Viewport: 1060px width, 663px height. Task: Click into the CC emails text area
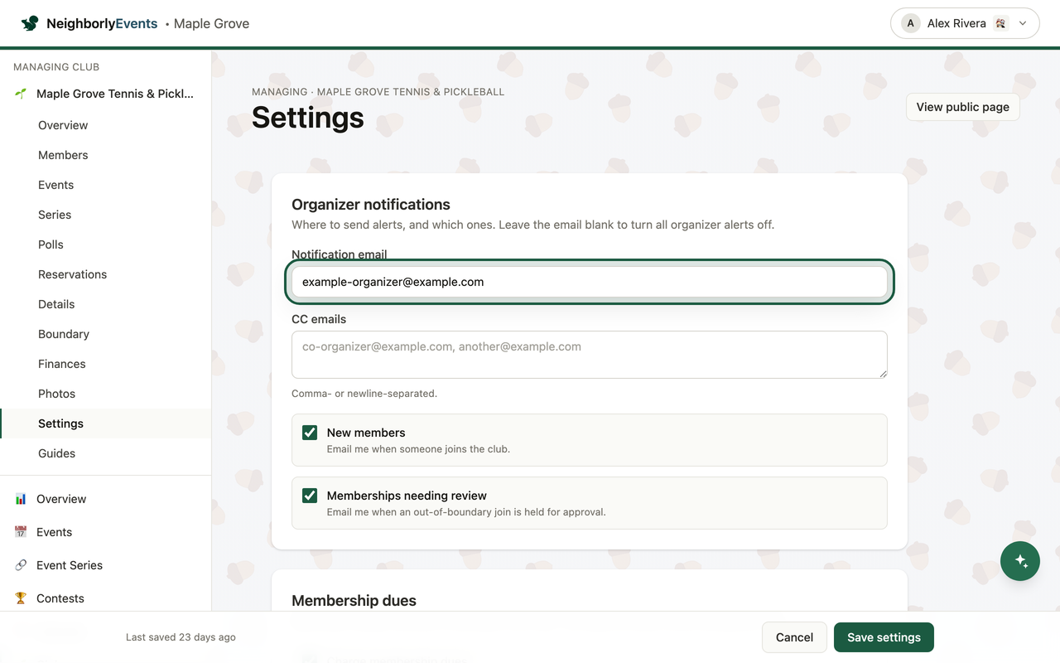[x=590, y=355]
